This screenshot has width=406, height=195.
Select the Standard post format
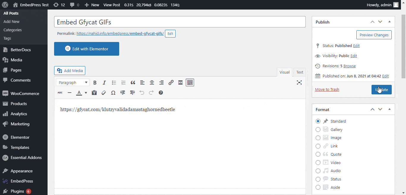coord(318,121)
